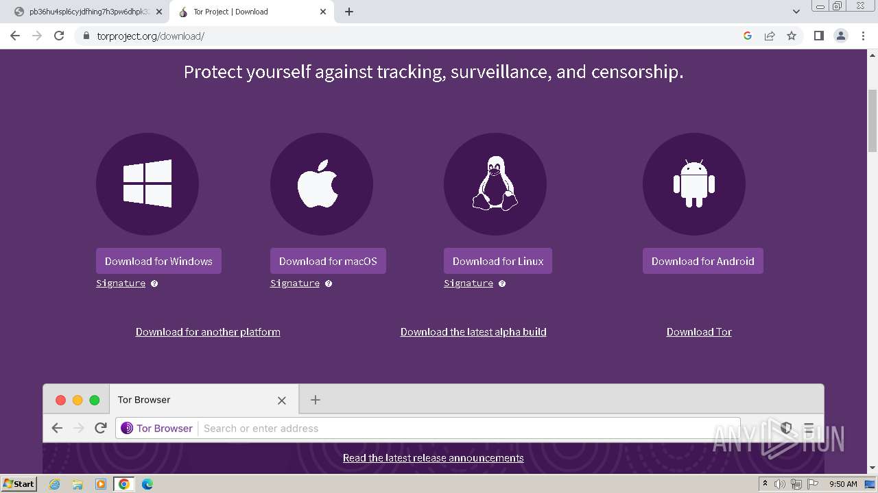Go back in Chrome browser
Image resolution: width=878 pixels, height=493 pixels.
coord(15,36)
